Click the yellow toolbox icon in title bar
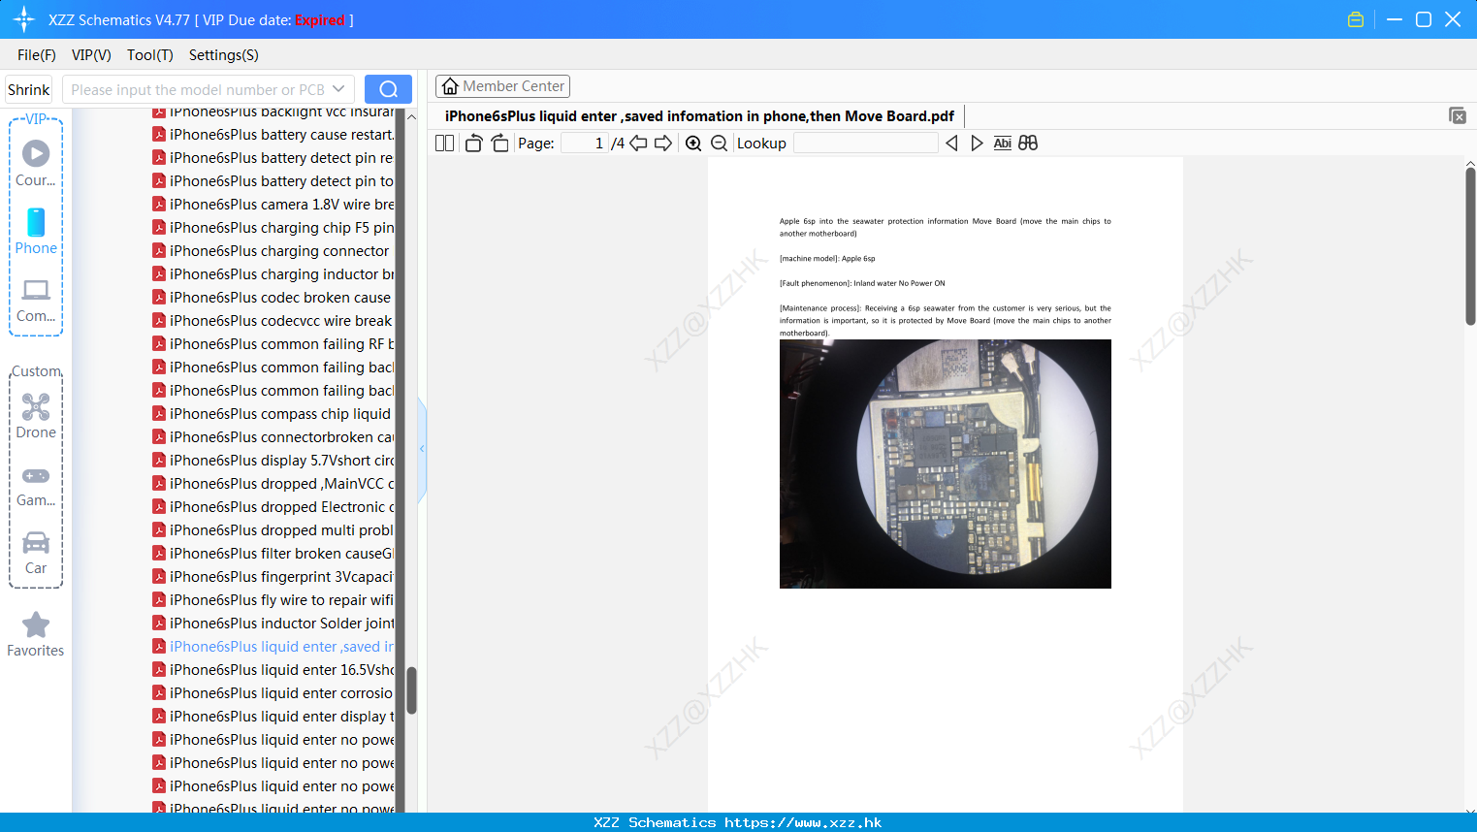This screenshot has width=1477, height=832. pos(1356,19)
